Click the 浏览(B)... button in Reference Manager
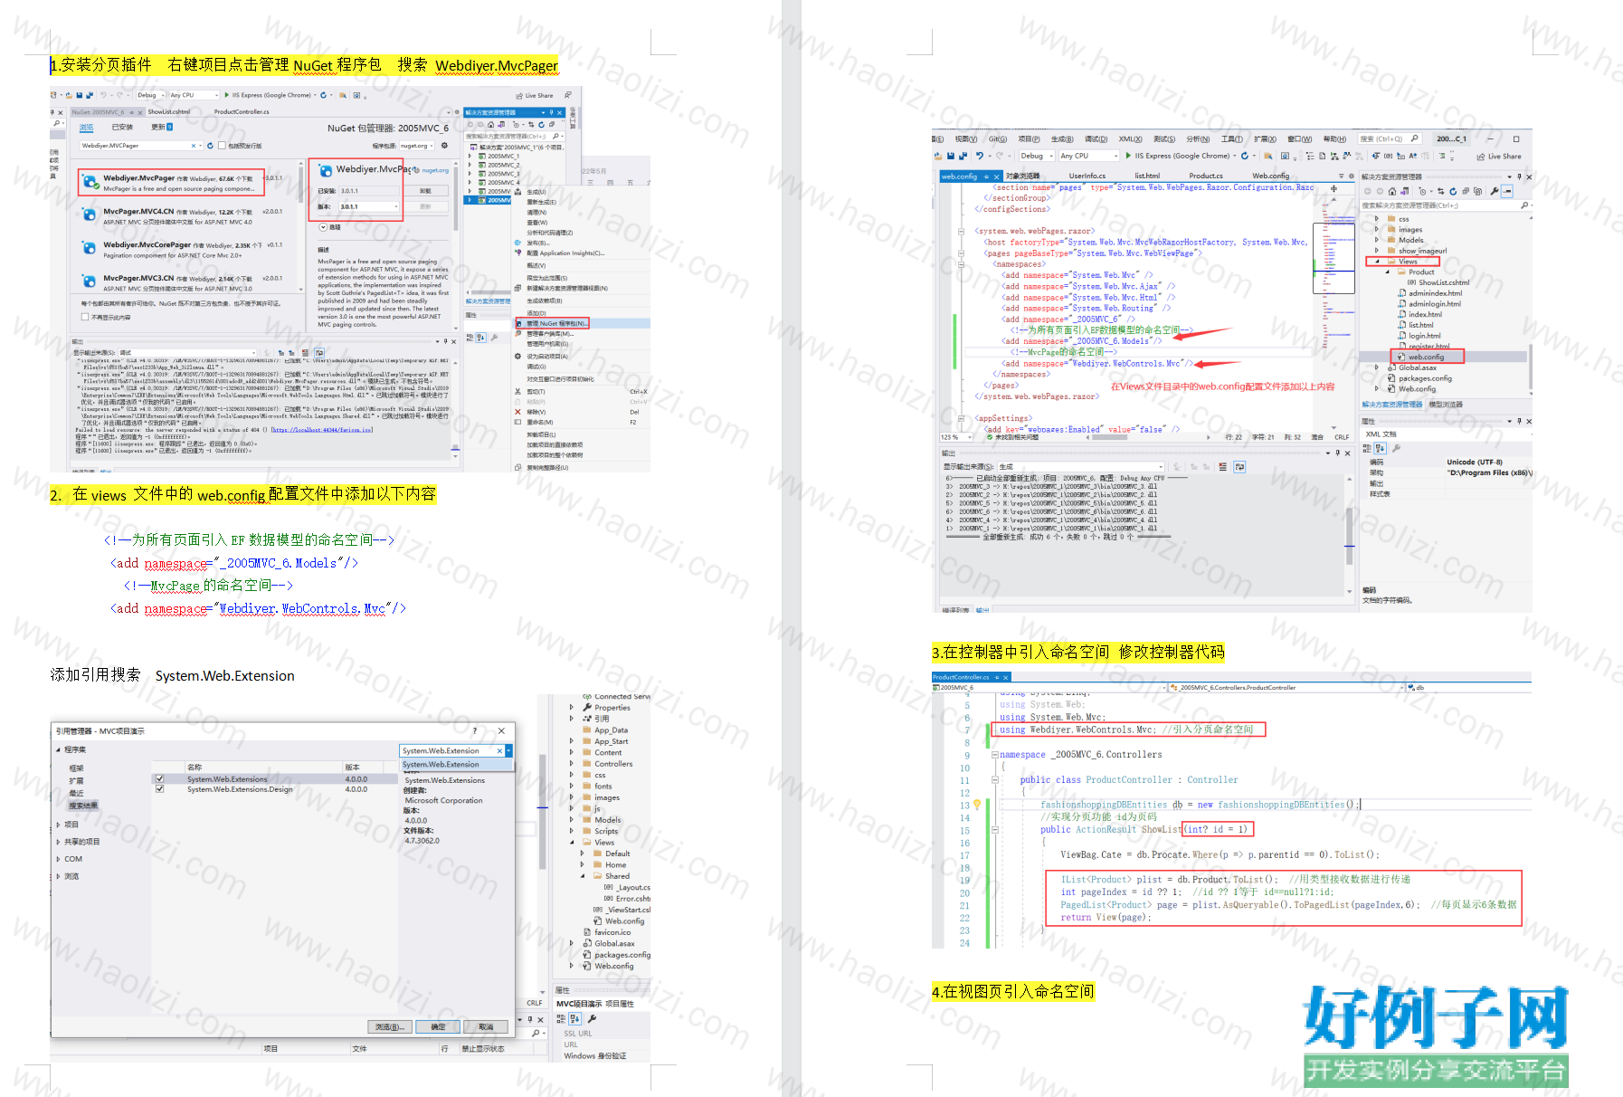The height and width of the screenshot is (1097, 1623). point(391,1026)
